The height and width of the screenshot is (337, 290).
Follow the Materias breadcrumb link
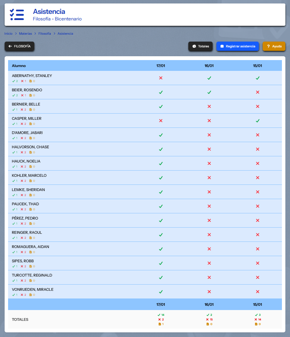pos(25,34)
